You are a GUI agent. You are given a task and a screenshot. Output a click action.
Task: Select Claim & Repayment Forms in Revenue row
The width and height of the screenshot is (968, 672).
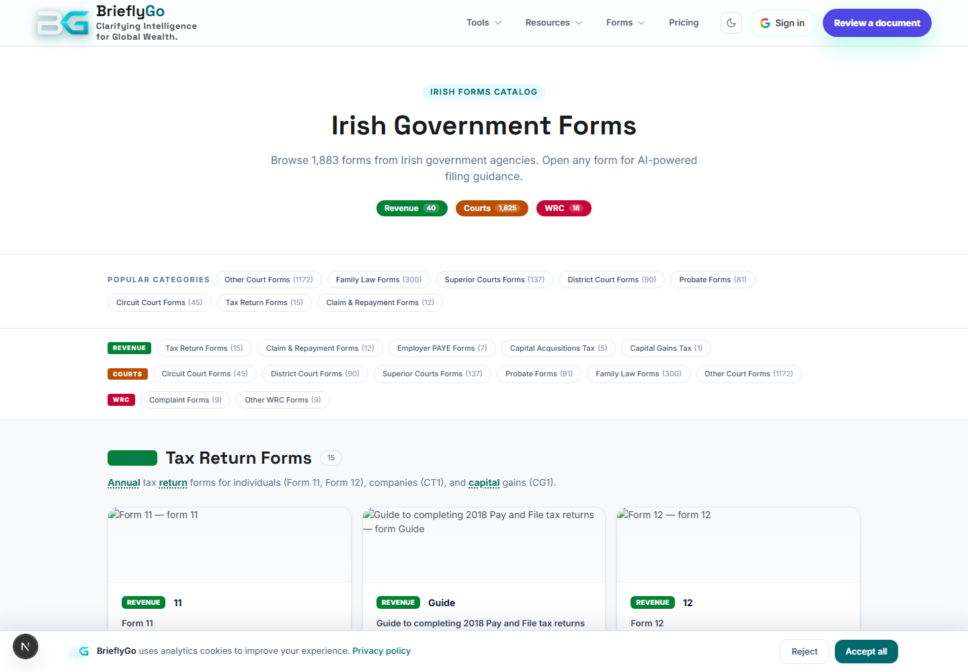click(320, 348)
